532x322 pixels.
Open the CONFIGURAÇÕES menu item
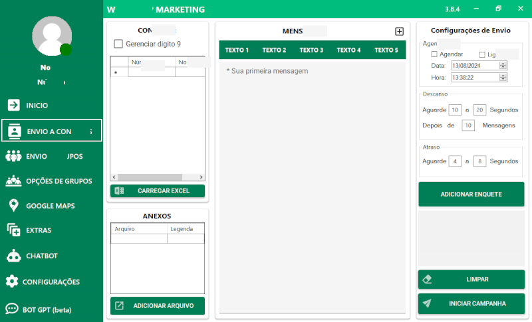(x=51, y=282)
